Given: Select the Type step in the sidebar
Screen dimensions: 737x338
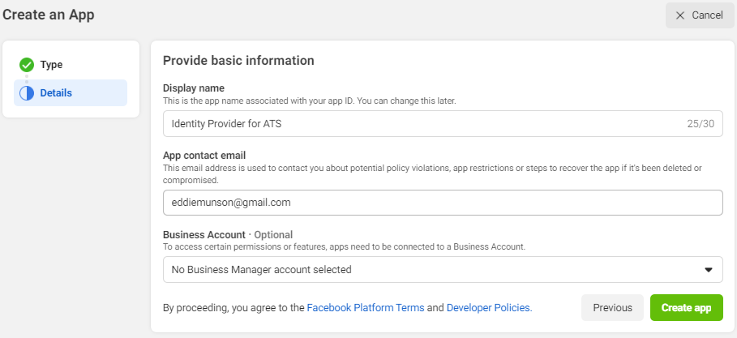Looking at the screenshot, I should 51,65.
